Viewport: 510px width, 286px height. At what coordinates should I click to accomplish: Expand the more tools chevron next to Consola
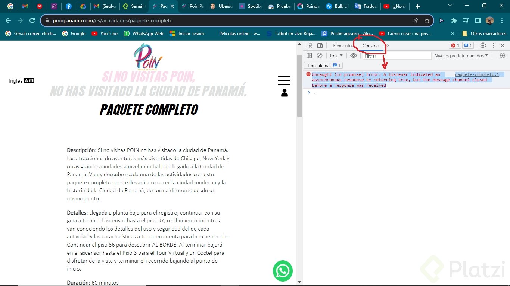387,45
